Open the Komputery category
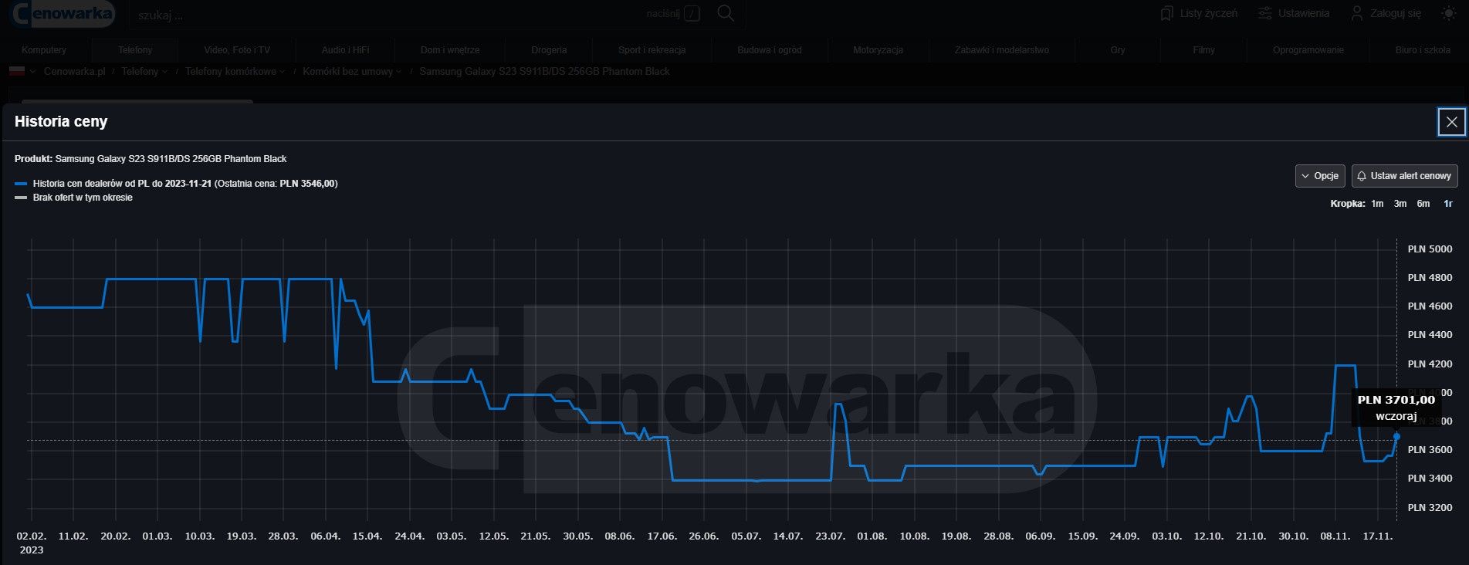The height and width of the screenshot is (565, 1469). pyautogui.click(x=44, y=50)
